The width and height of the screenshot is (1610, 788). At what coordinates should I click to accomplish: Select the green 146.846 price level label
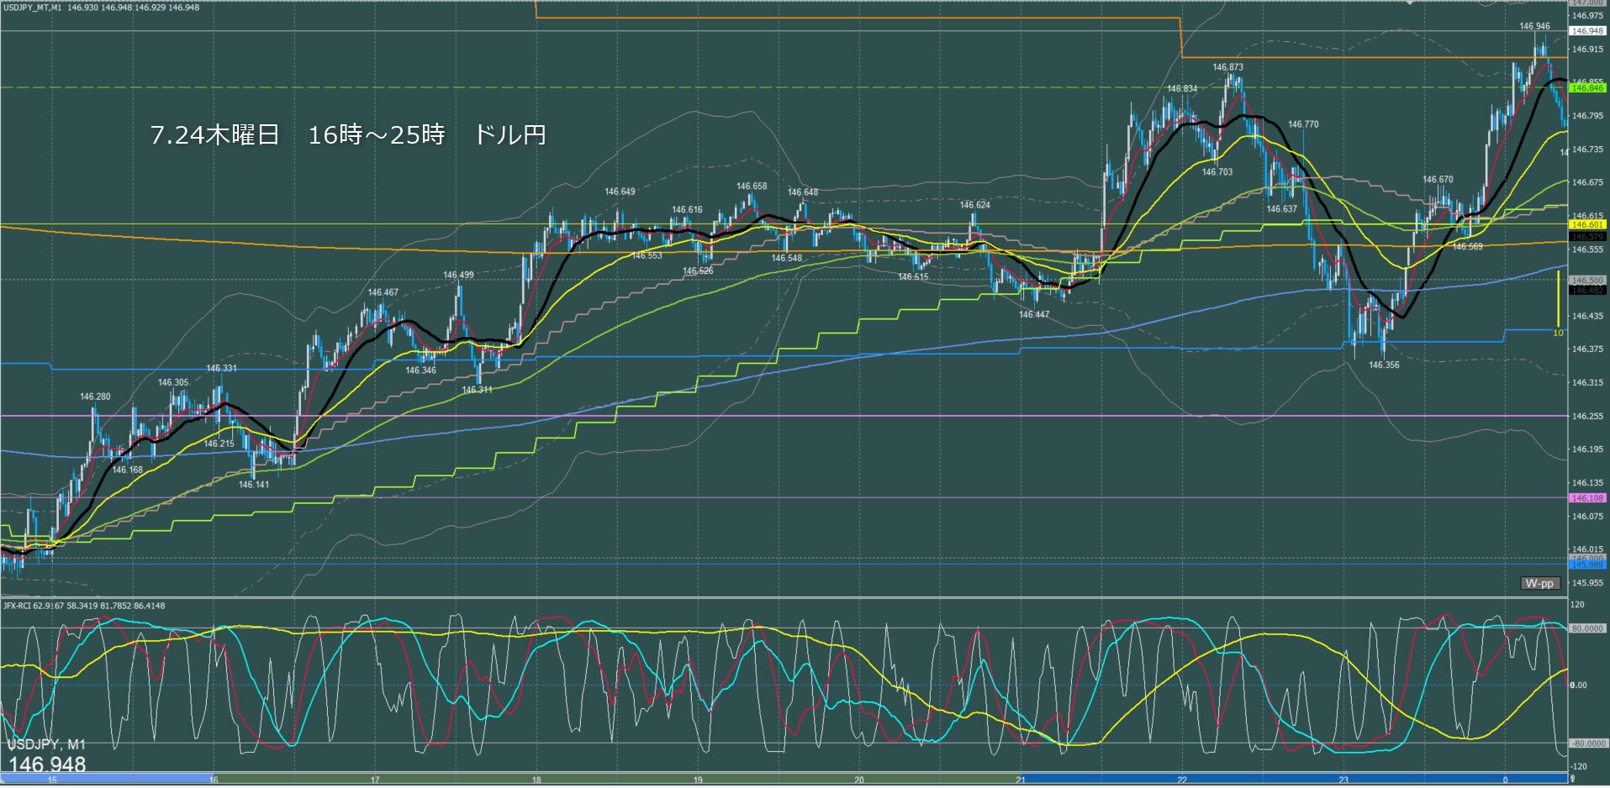1587,88
